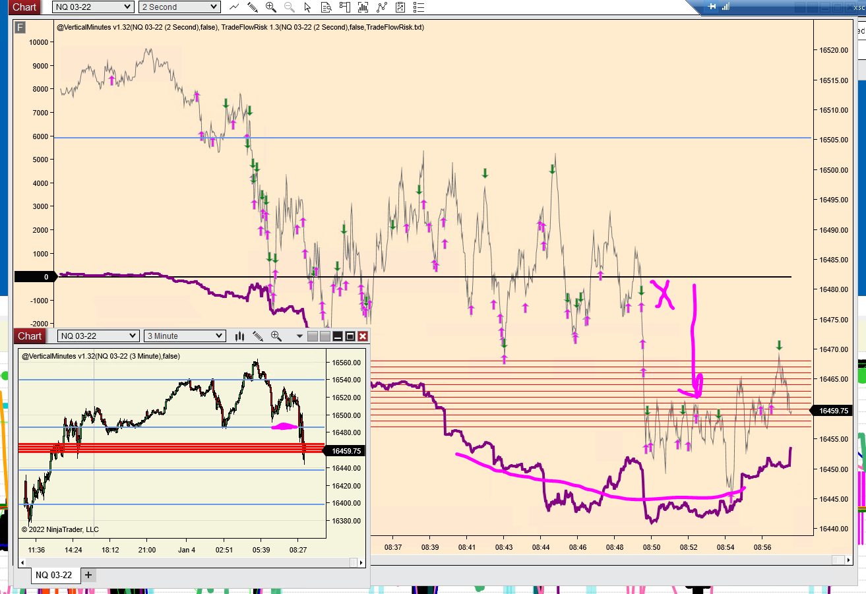This screenshot has height=594, width=866.
Task: Click the 10000 label on left axis
Action: tap(39, 42)
